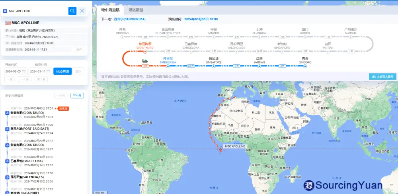Click the cargo ship icon on the route diagram
Screen dimensions: 398x194
(x=145, y=61)
